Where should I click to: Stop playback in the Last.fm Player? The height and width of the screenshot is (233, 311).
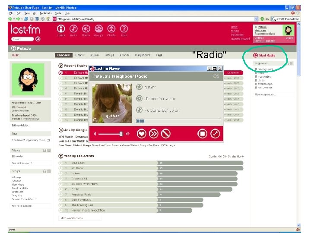(202, 134)
